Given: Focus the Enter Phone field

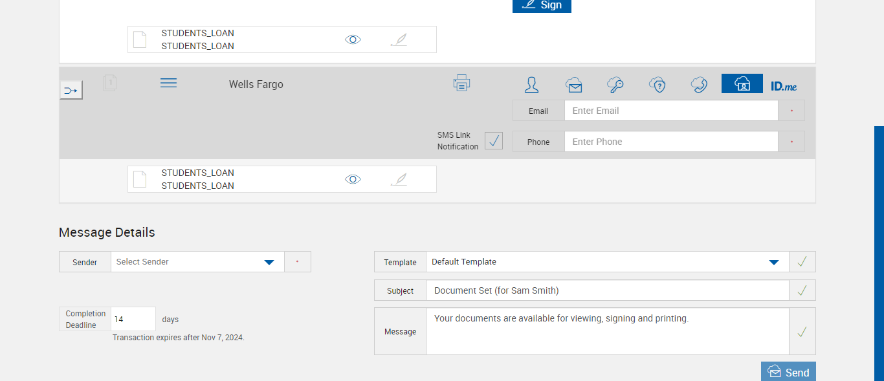Looking at the screenshot, I should click(670, 142).
